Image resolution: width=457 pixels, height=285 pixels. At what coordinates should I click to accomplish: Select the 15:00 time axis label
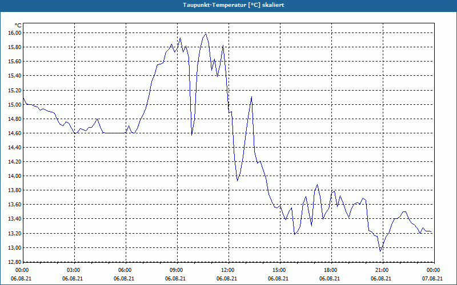(x=278, y=270)
